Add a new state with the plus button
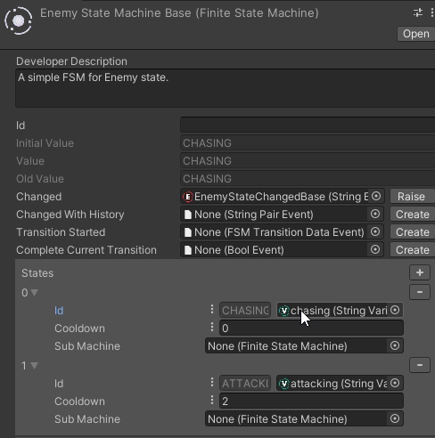The height and width of the screenshot is (438, 435). (420, 272)
